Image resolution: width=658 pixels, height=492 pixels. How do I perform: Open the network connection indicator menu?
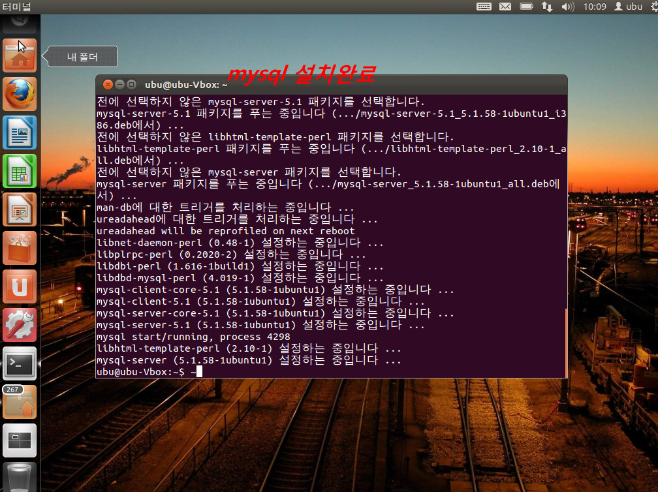pos(547,7)
